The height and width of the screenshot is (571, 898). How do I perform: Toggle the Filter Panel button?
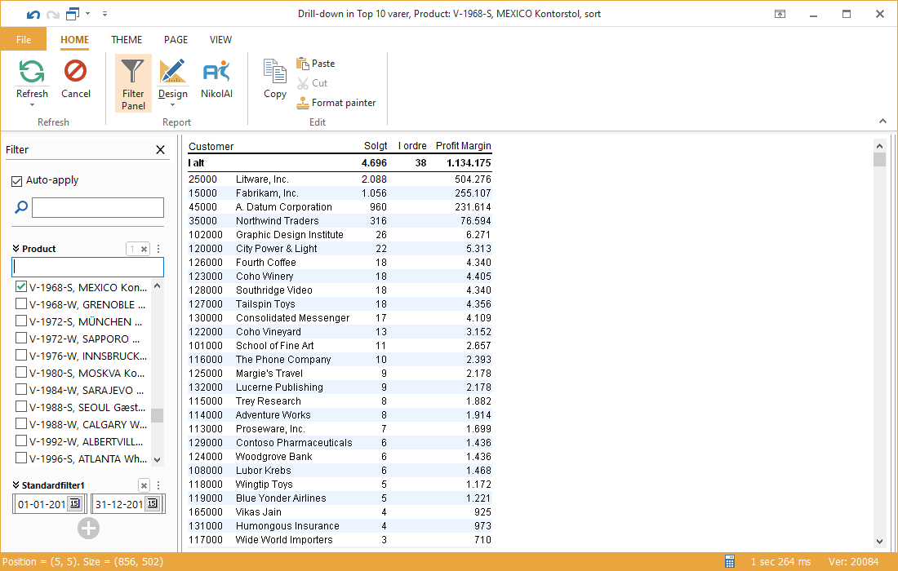click(x=133, y=83)
